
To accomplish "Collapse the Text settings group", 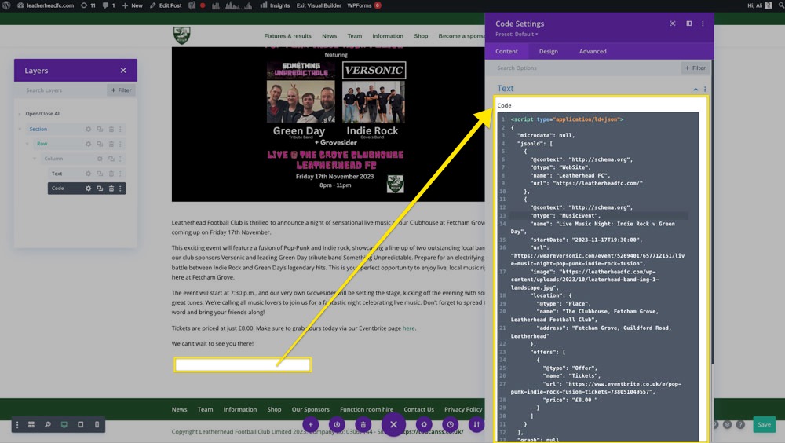I will (696, 90).
